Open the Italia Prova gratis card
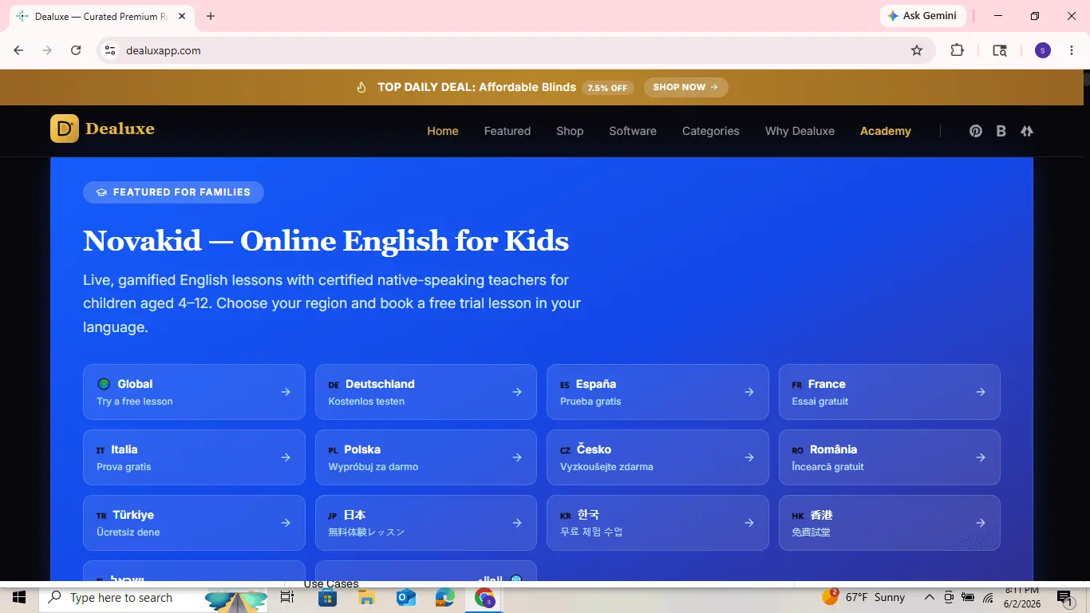The image size is (1090, 613). (x=194, y=457)
